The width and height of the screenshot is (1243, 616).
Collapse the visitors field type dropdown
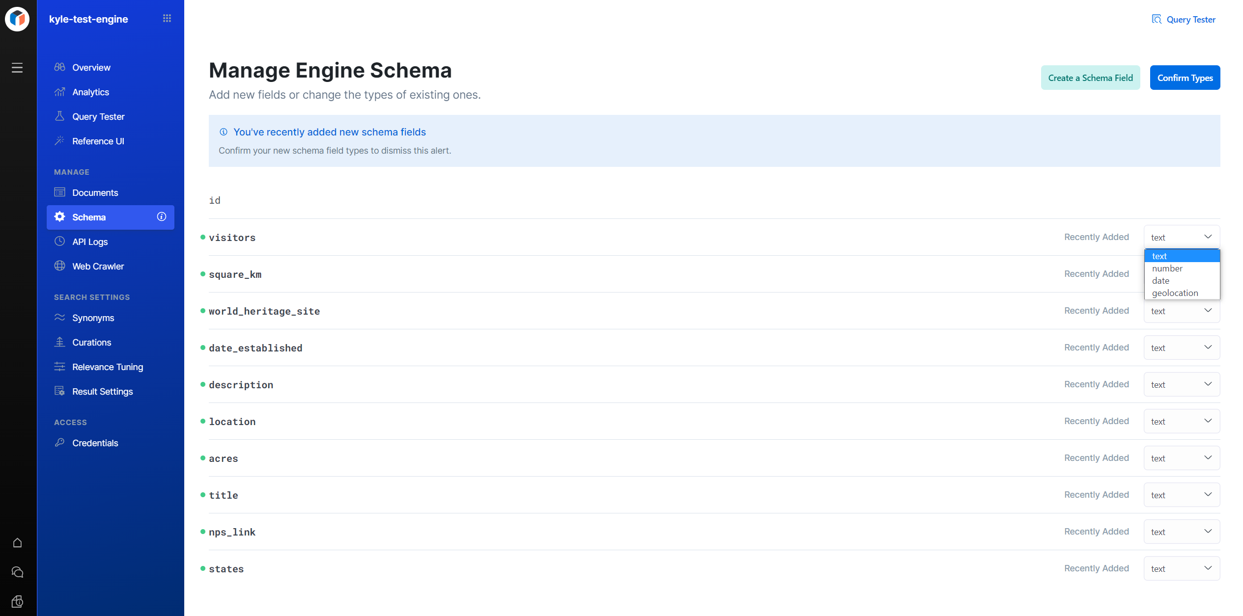1182,237
